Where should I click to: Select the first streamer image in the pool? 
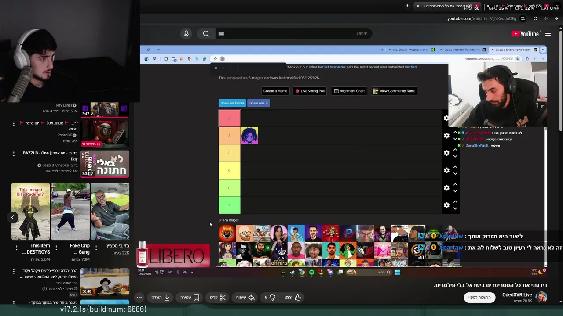point(227,233)
